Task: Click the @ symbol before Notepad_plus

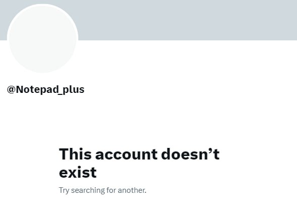Action: (11, 89)
